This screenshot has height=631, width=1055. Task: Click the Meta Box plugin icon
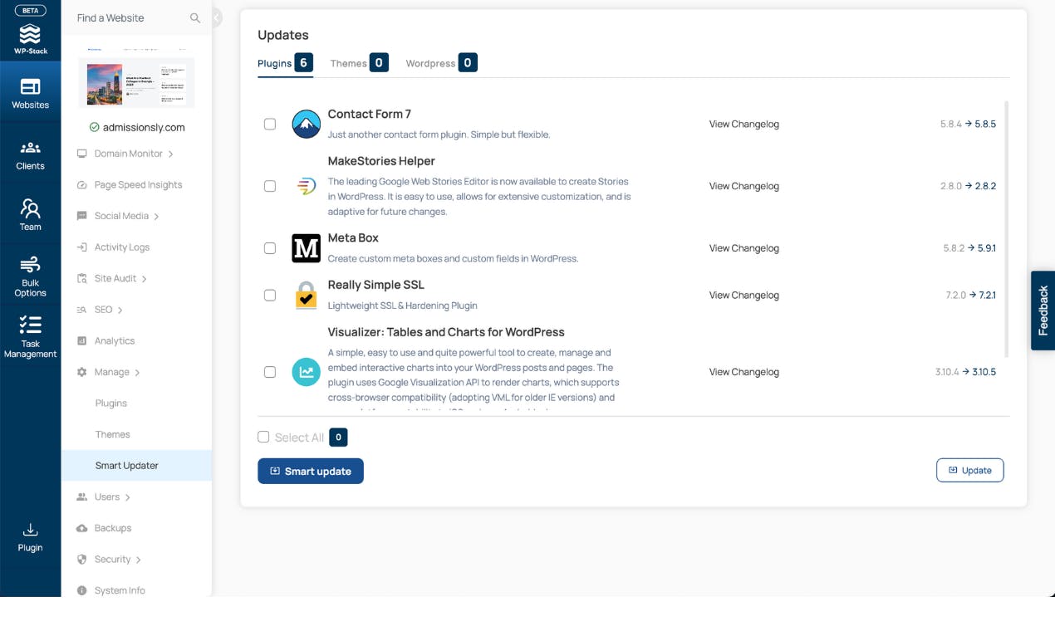click(307, 248)
